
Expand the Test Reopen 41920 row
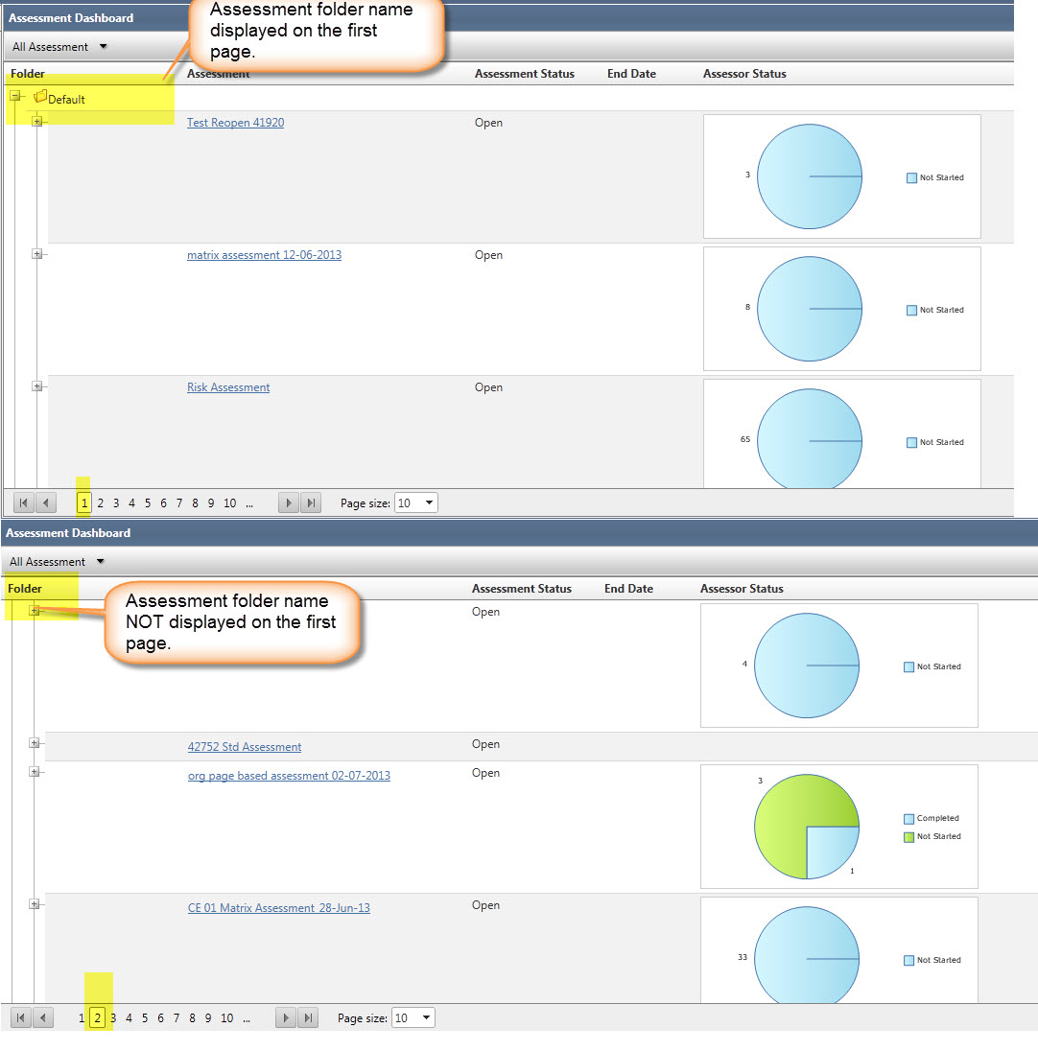tap(37, 122)
